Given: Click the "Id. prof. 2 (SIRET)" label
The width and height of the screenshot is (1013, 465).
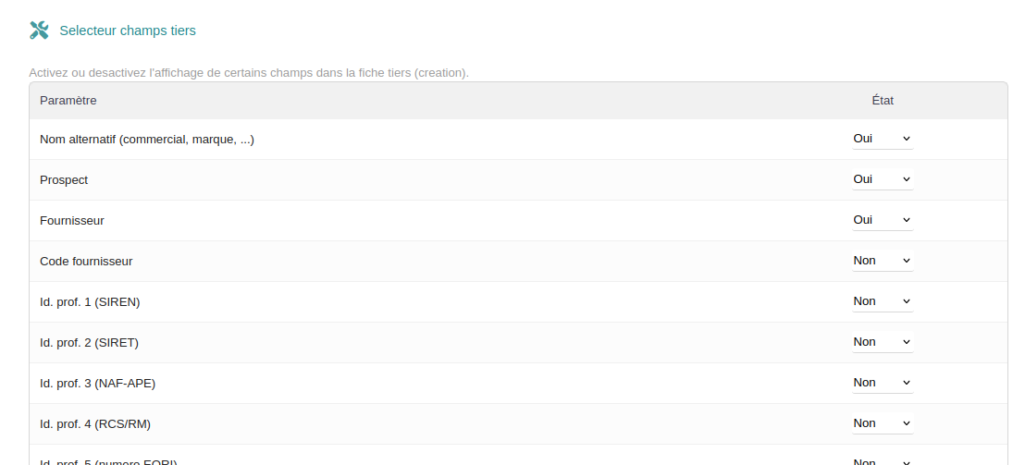Looking at the screenshot, I should [89, 343].
